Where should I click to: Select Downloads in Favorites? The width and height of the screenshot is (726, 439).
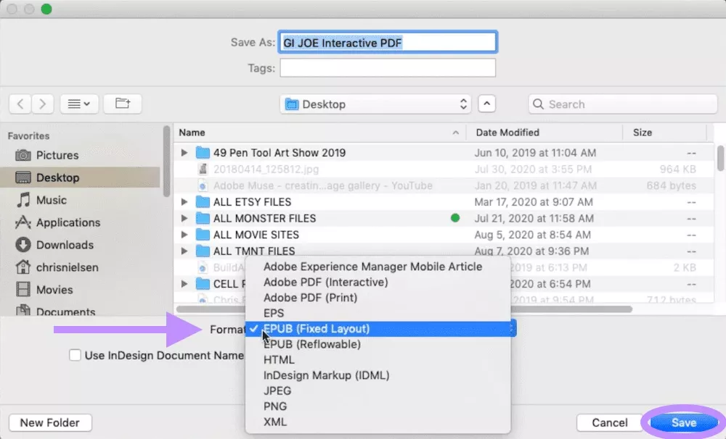(x=65, y=245)
